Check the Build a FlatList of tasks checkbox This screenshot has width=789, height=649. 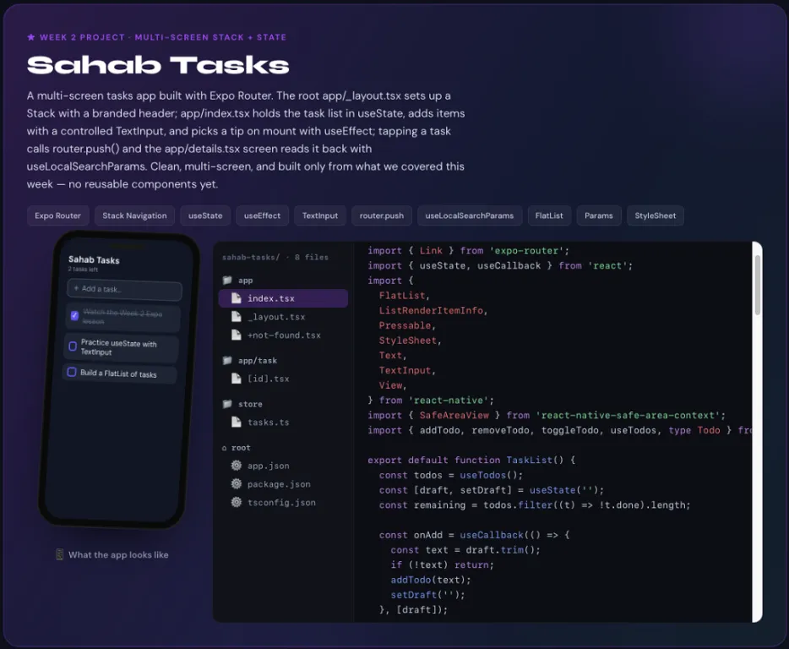pyautogui.click(x=72, y=372)
